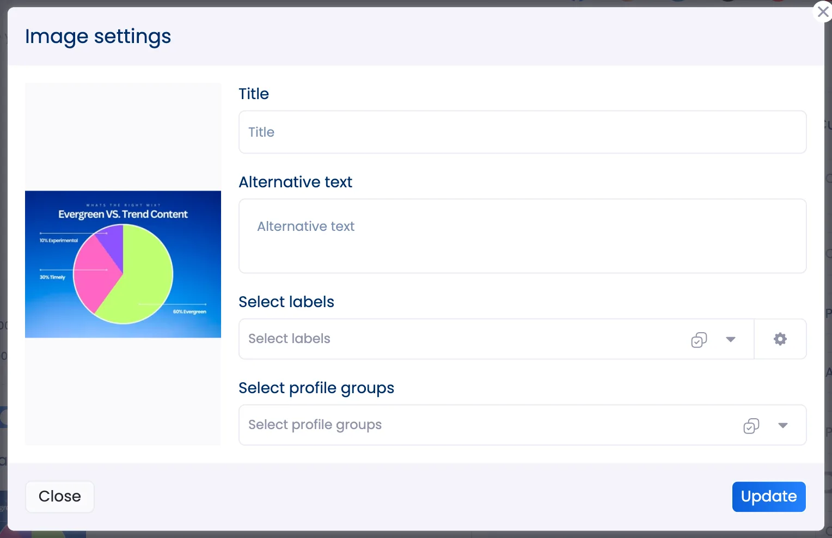Screen dimensions: 832x538
Task: Click the Select labels placeholder text
Action: (289, 339)
